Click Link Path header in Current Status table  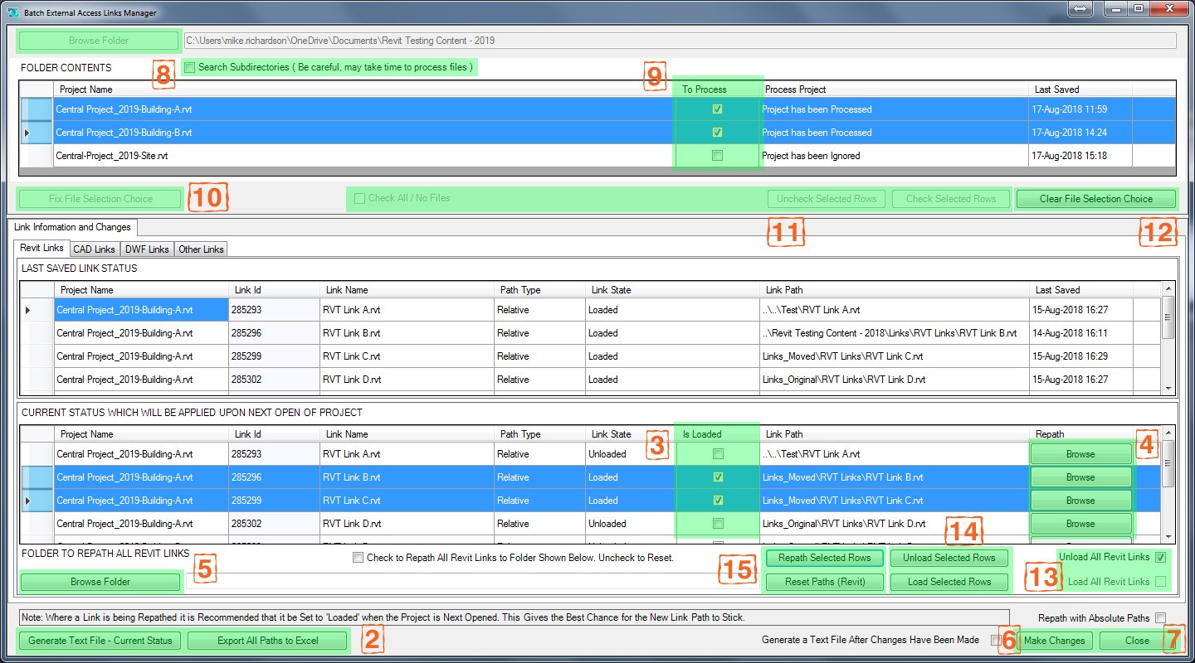point(894,434)
